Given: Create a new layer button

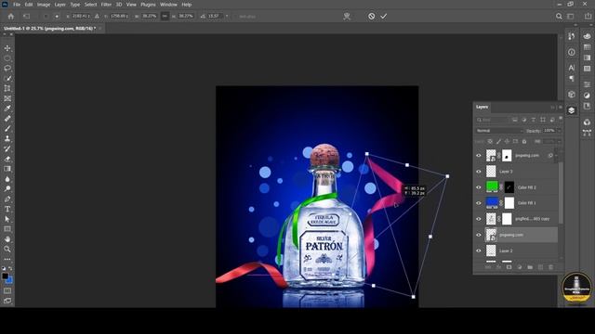Looking at the screenshot, I should 541,267.
